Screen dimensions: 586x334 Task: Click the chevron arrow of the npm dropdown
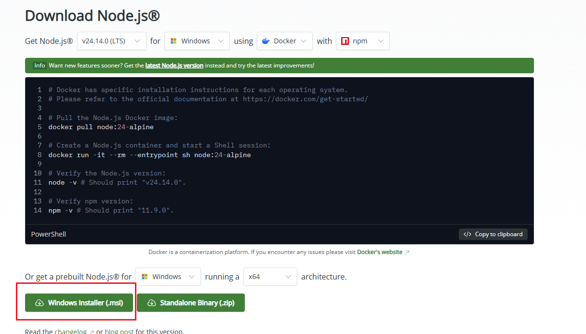click(381, 41)
